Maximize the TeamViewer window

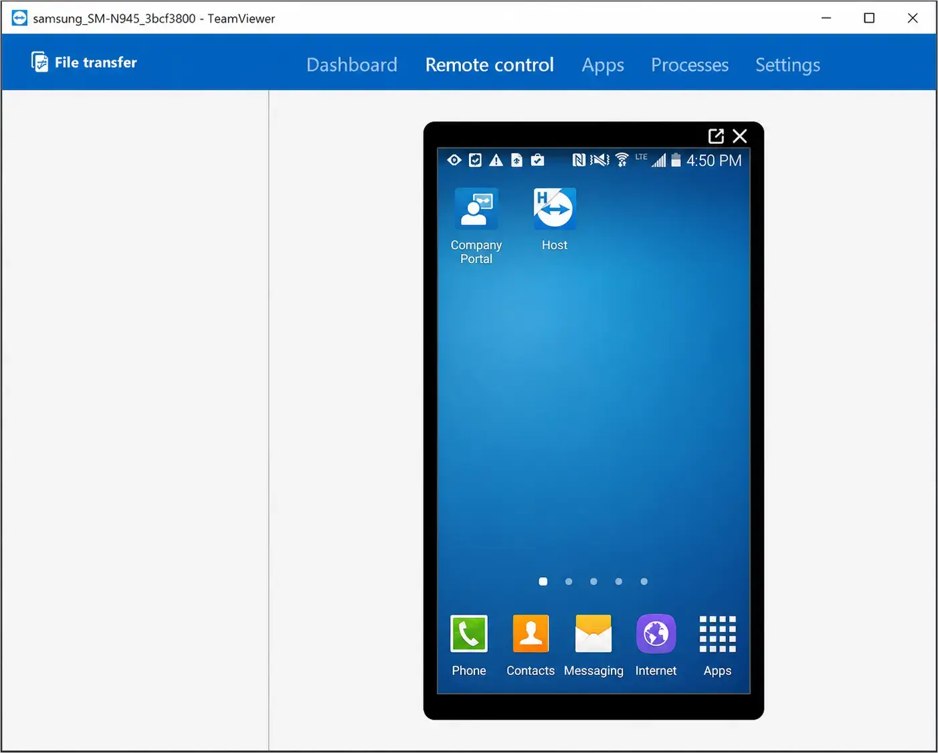(869, 18)
